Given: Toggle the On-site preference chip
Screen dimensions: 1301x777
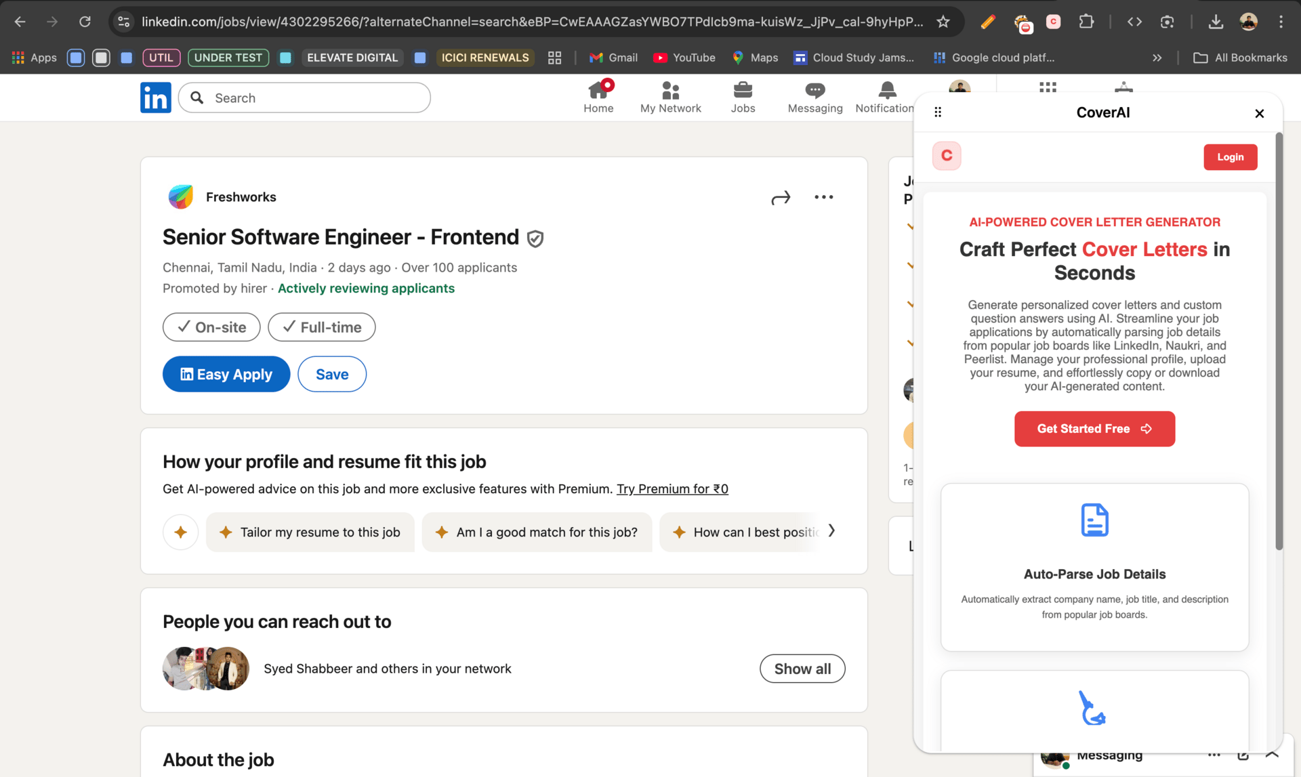Looking at the screenshot, I should (x=211, y=327).
